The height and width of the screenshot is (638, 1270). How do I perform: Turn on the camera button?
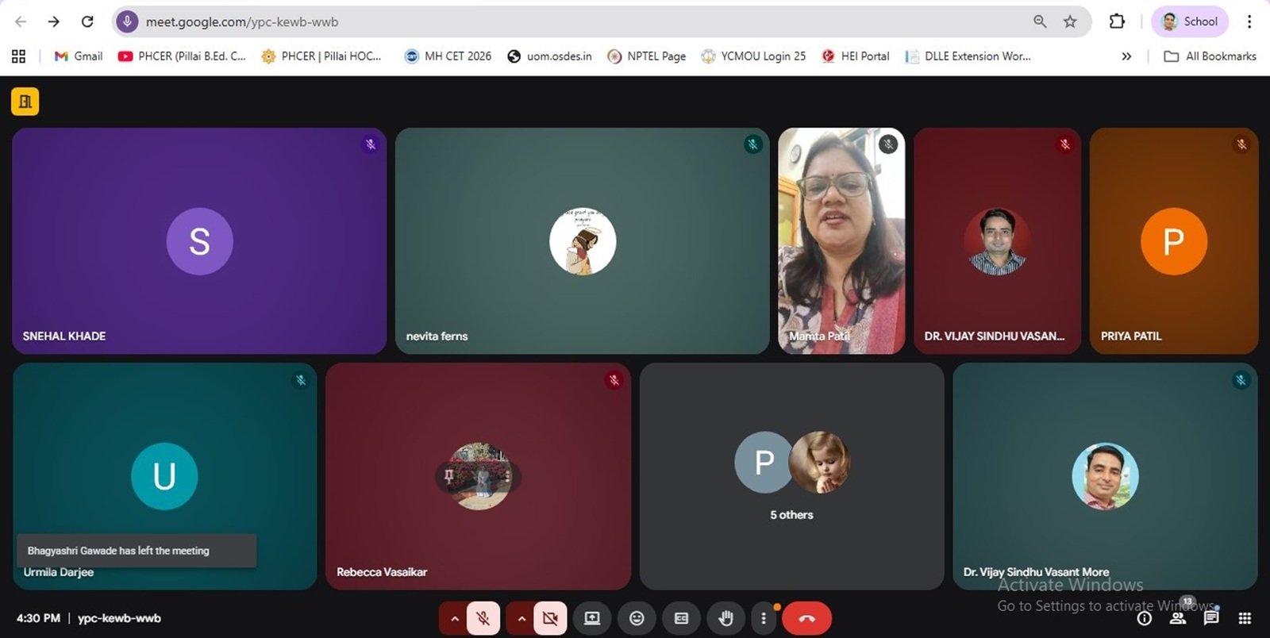click(550, 618)
